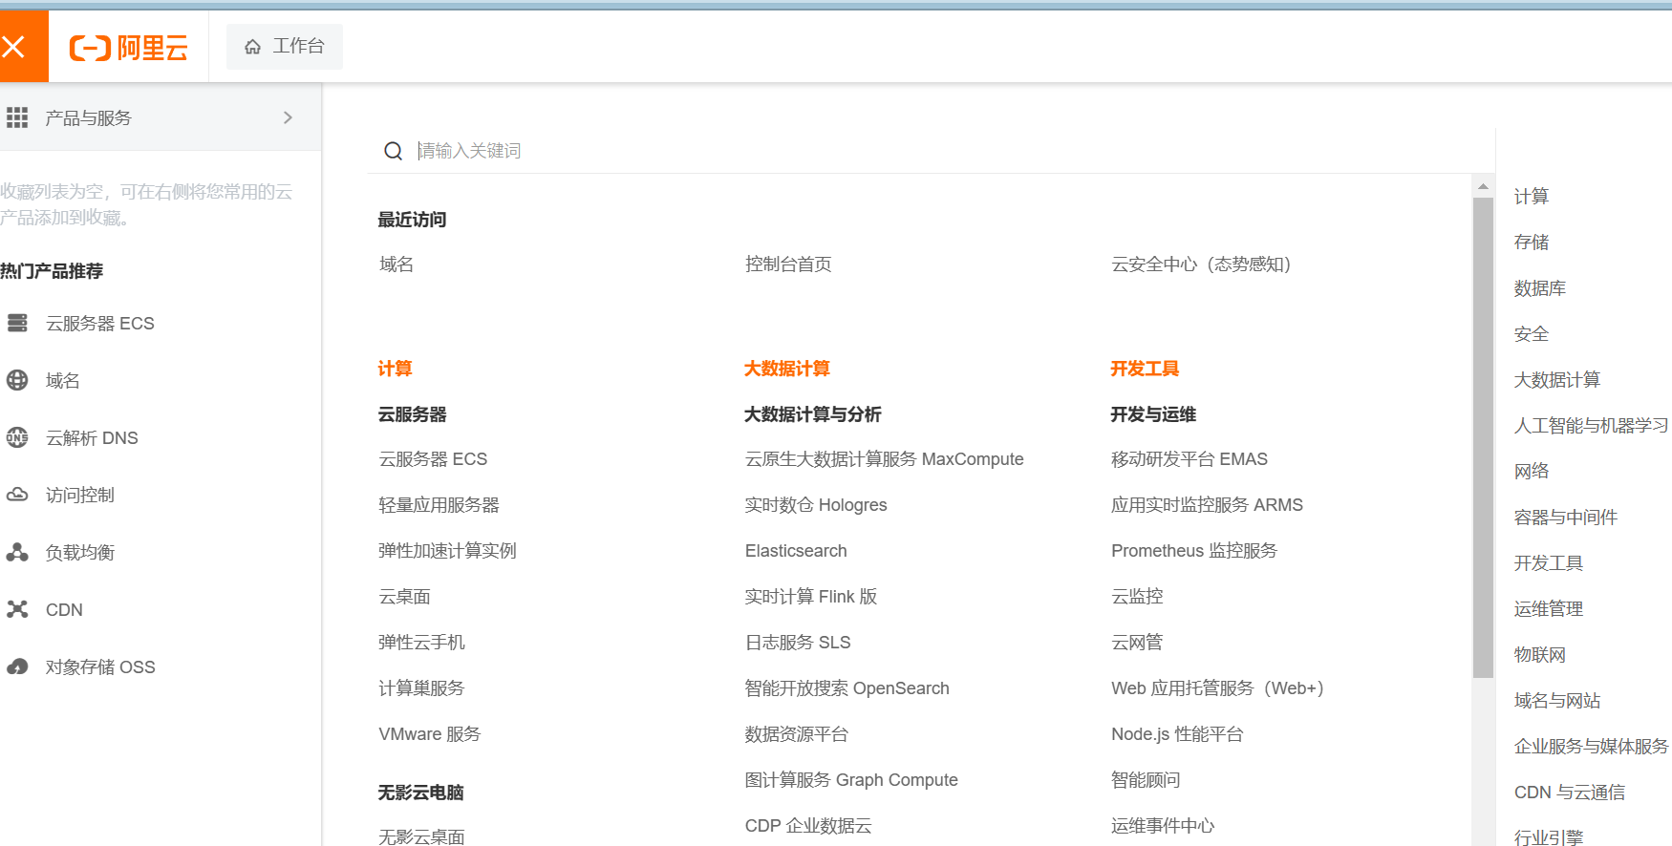This screenshot has width=1672, height=846.
Task: Open recently visited 控制台首页
Action: [788, 264]
